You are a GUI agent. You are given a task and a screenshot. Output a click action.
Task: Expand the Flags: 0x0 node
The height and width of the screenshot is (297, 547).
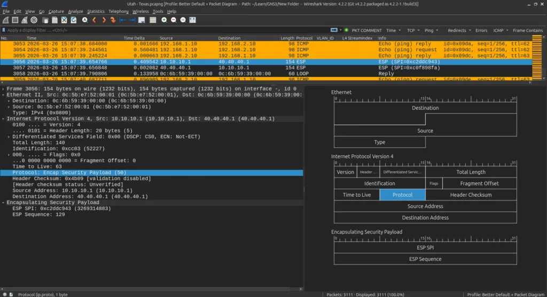[9, 155]
